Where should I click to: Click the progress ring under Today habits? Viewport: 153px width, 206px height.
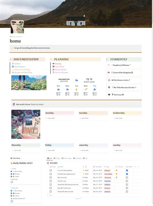click(12, 182)
